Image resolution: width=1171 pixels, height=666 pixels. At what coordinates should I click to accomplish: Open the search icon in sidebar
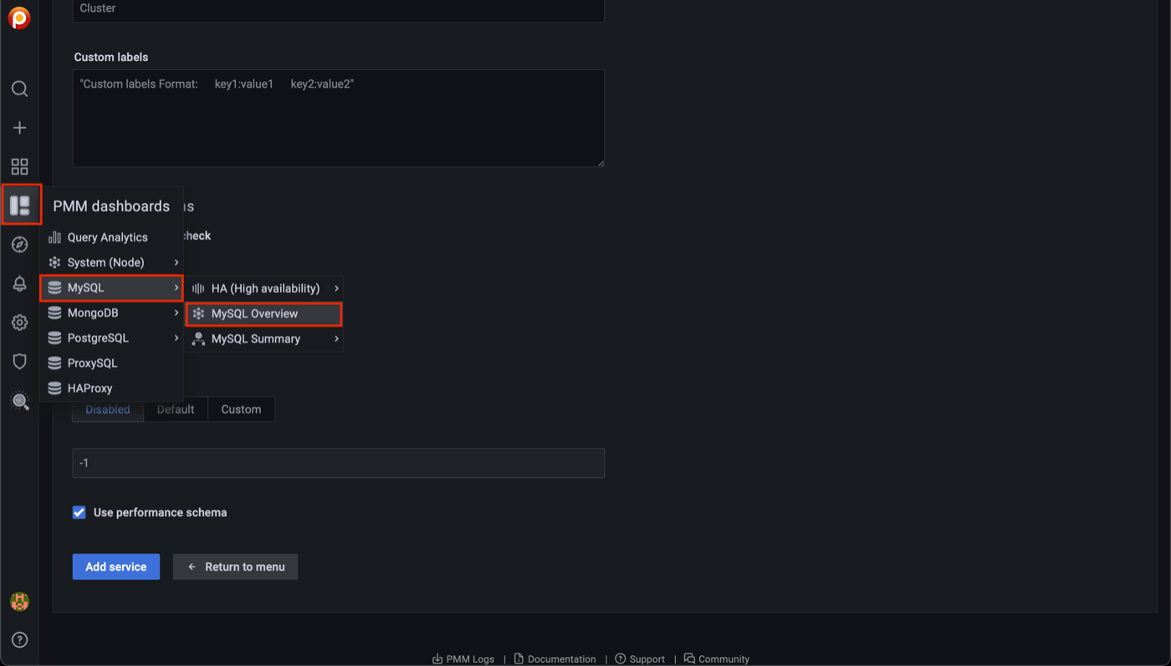point(19,89)
